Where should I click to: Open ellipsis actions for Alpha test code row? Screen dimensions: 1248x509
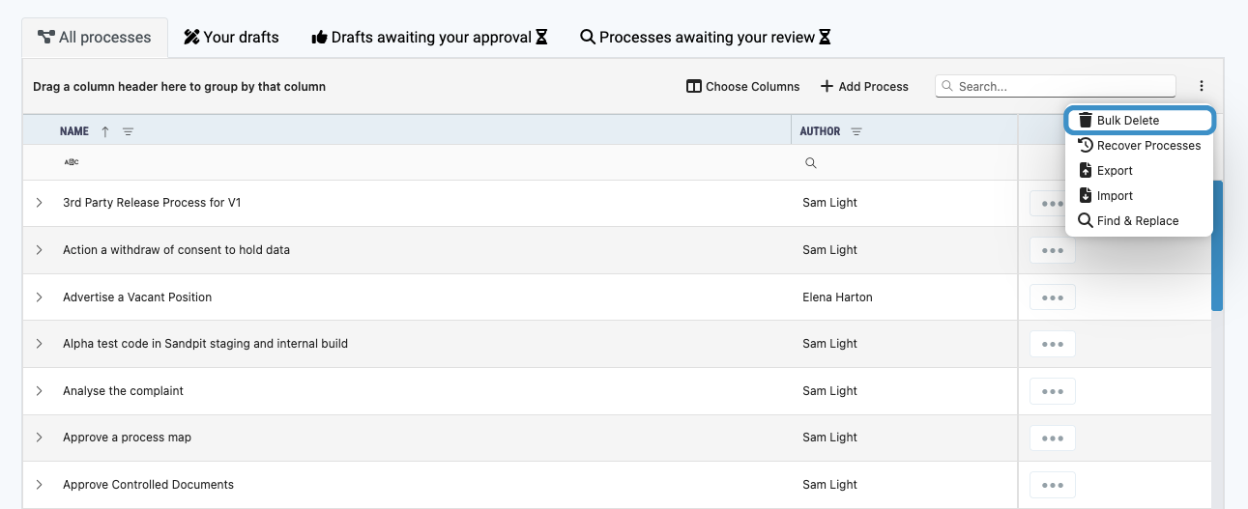pos(1053,344)
